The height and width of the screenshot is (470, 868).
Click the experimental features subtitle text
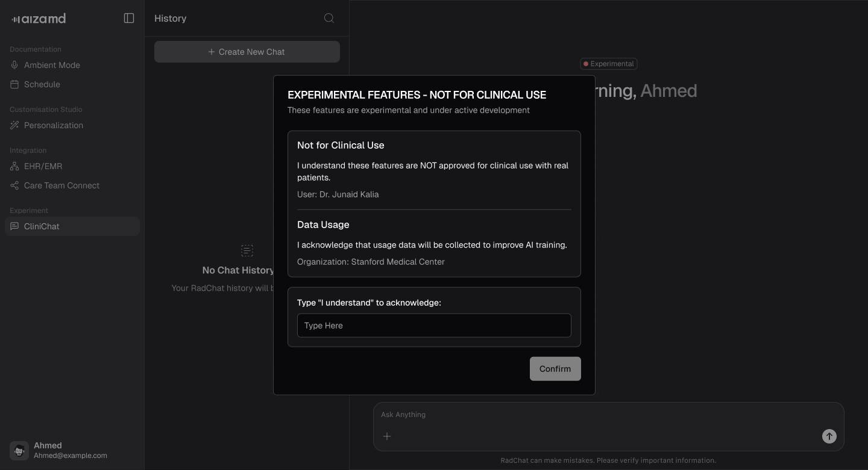point(409,110)
